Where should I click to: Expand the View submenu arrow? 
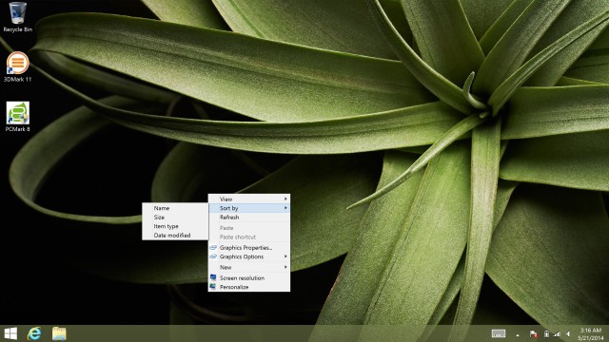click(x=285, y=199)
